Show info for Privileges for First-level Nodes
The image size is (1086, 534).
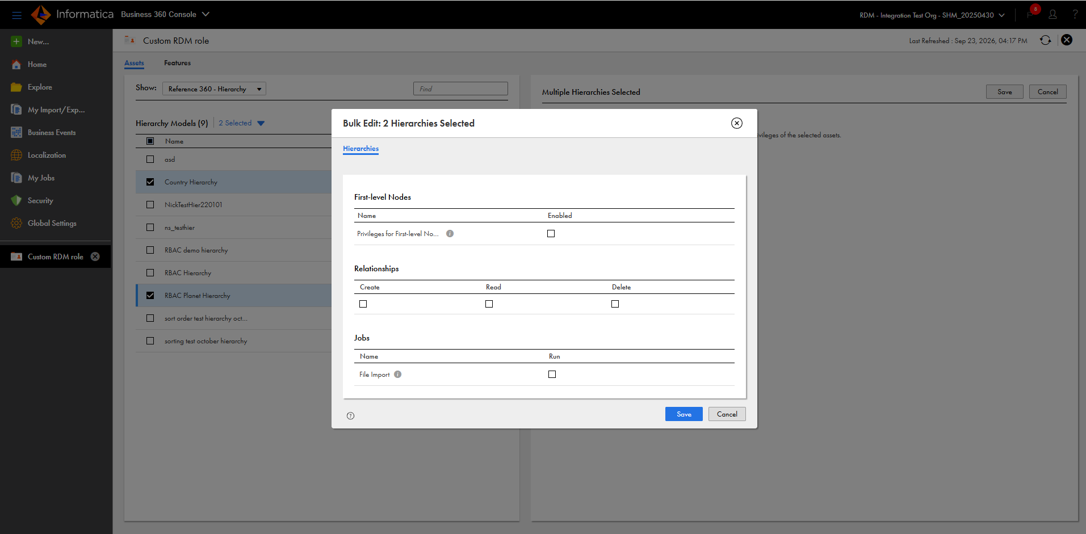(450, 233)
